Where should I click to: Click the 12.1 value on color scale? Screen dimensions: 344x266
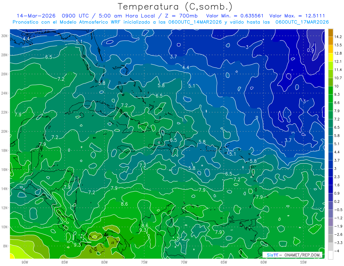point(339,61)
